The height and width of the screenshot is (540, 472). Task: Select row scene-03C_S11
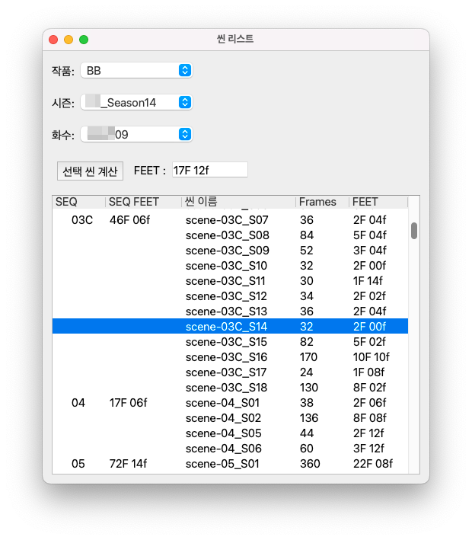[230, 281]
